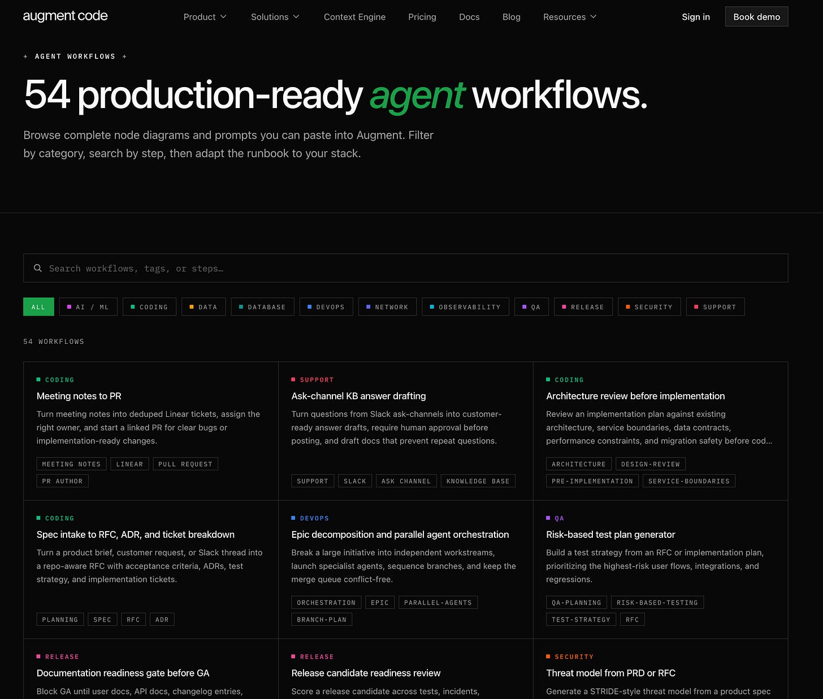Click the SERVICE-BOUNDARIES tag
Screen dimensions: 823x699
[x=689, y=481]
